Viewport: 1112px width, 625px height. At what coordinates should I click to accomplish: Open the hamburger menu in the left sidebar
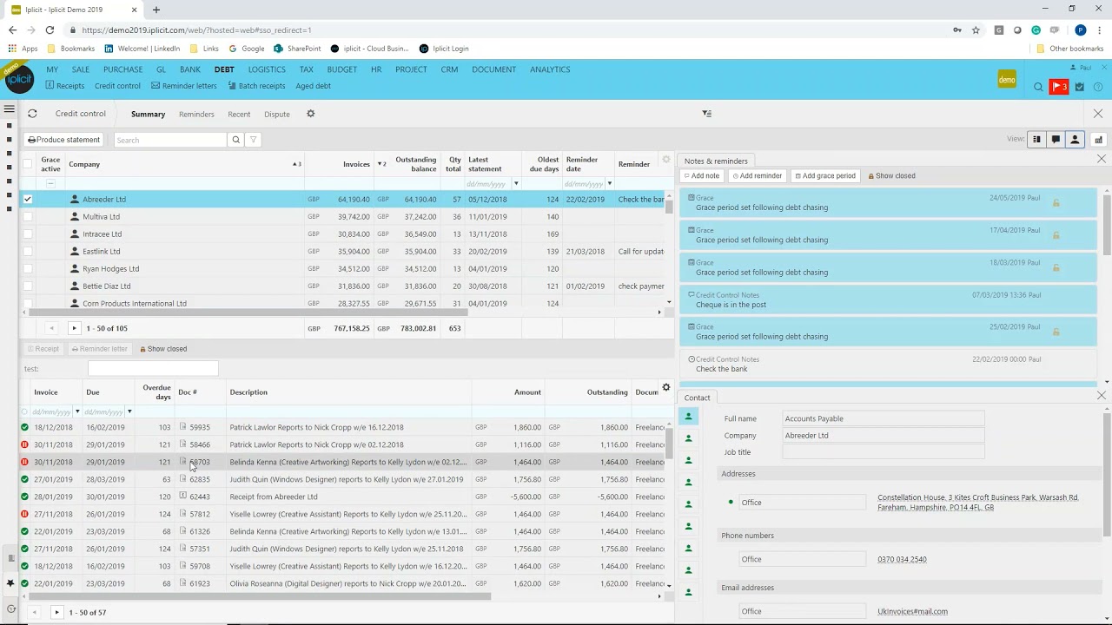pyautogui.click(x=9, y=109)
